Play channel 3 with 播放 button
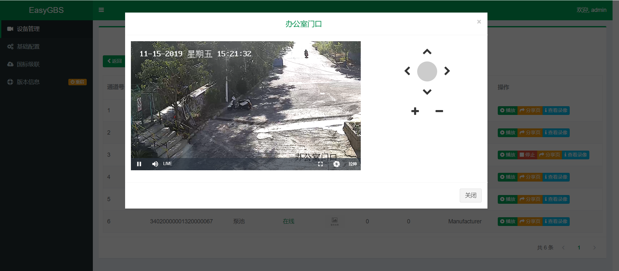This screenshot has width=619, height=271. (x=508, y=155)
